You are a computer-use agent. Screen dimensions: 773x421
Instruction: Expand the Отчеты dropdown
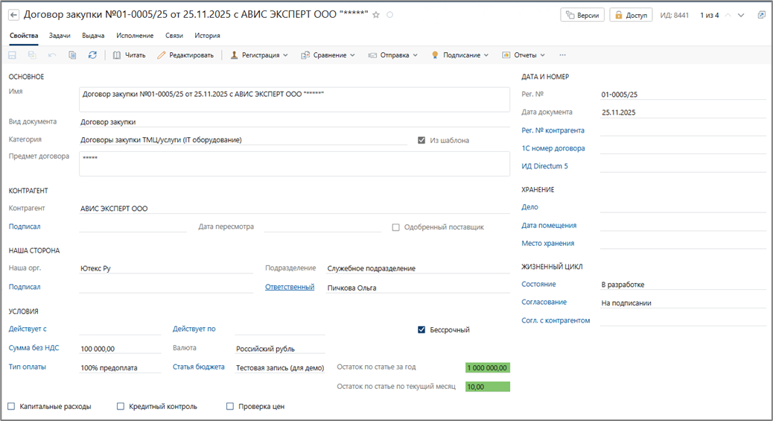[x=524, y=55]
